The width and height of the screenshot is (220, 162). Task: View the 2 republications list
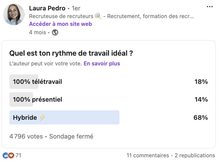195,155
